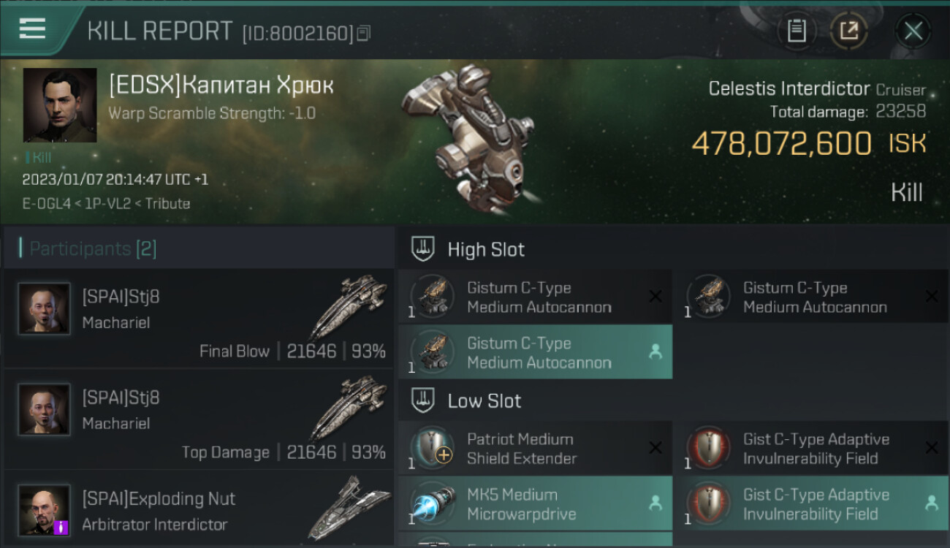Copy the kill report ID
This screenshot has width=950, height=548.
[364, 33]
